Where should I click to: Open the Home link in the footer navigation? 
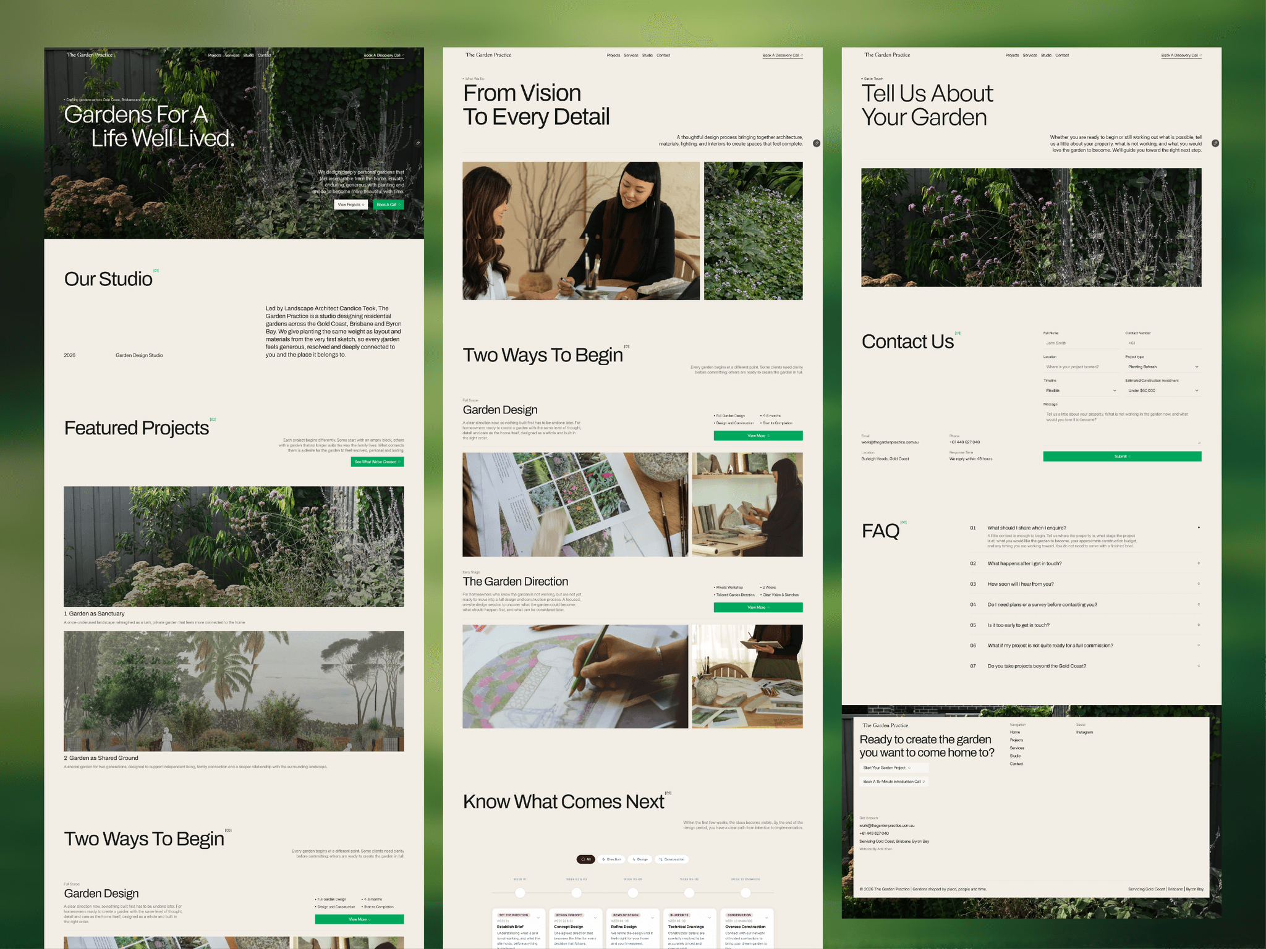pos(1015,732)
